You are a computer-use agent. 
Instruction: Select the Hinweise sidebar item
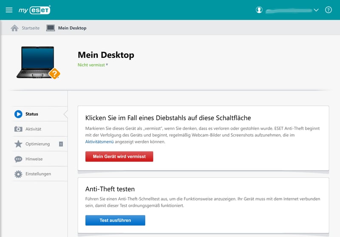(34, 159)
